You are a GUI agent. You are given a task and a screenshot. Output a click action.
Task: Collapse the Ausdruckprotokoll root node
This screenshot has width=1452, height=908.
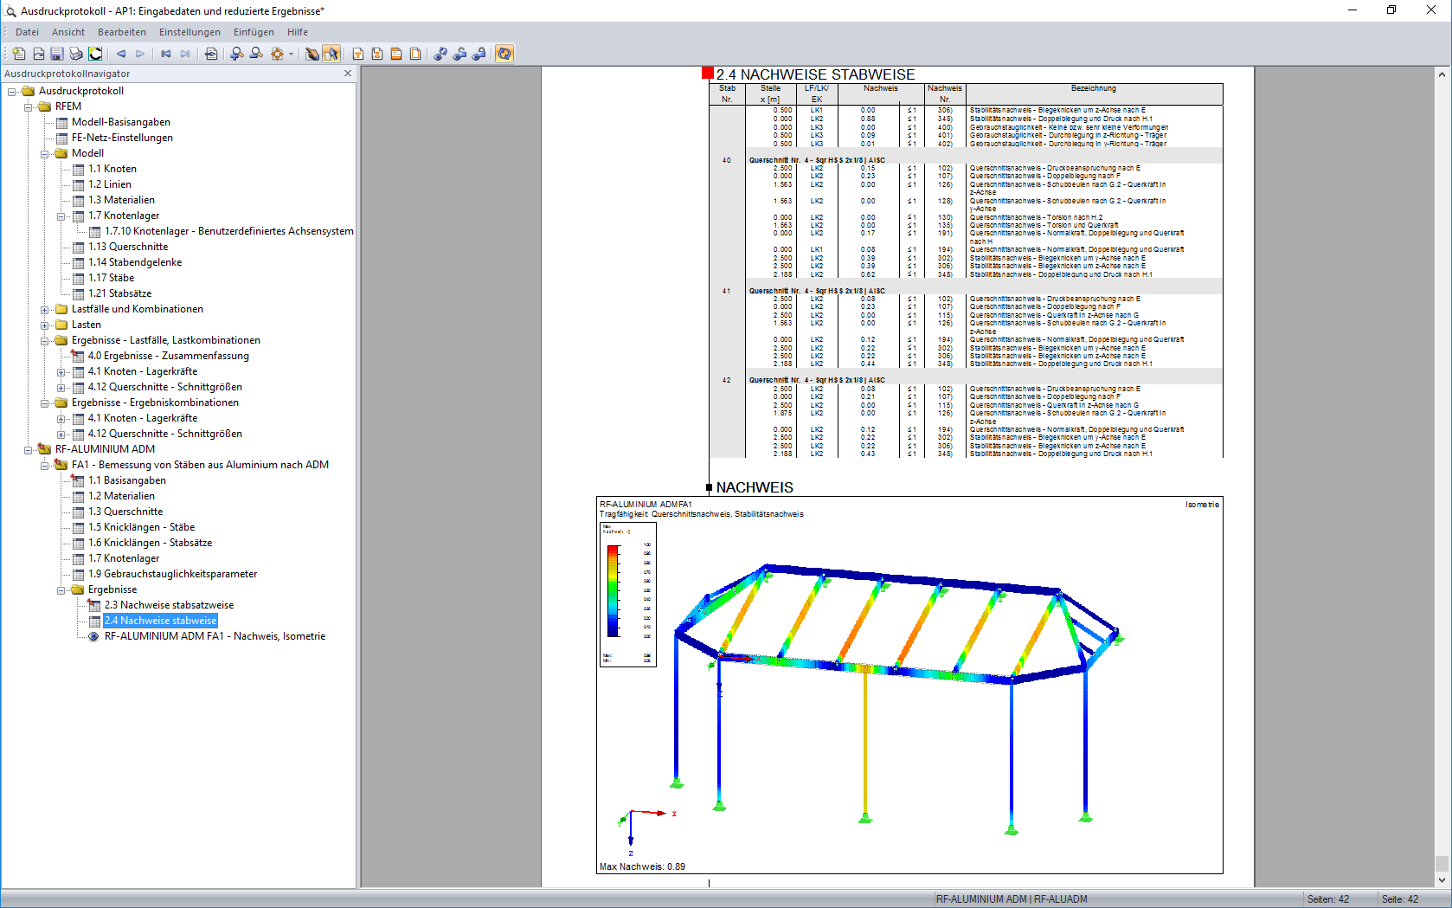click(x=12, y=91)
